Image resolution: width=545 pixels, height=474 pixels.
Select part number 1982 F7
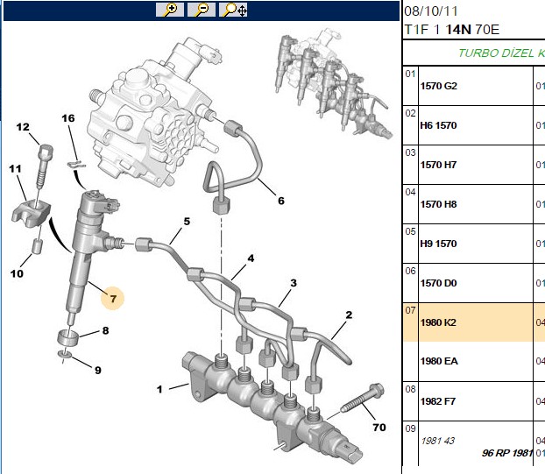[437, 401]
